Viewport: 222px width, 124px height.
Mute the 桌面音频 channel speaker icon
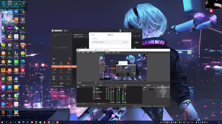pyautogui.click(x=125, y=102)
